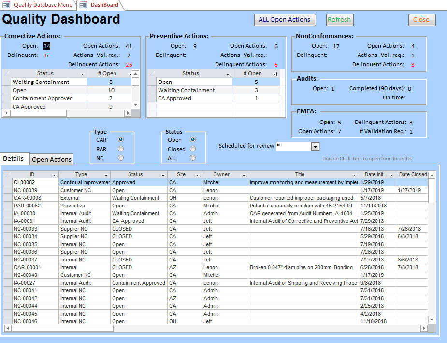Screen dimensions: 447x343
Task: Open the Owner column filter arrow
Action: pyautogui.click(x=244, y=175)
